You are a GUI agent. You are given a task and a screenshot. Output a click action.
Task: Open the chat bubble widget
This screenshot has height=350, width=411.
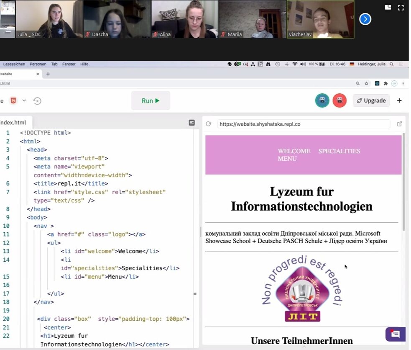pyautogui.click(x=395, y=334)
